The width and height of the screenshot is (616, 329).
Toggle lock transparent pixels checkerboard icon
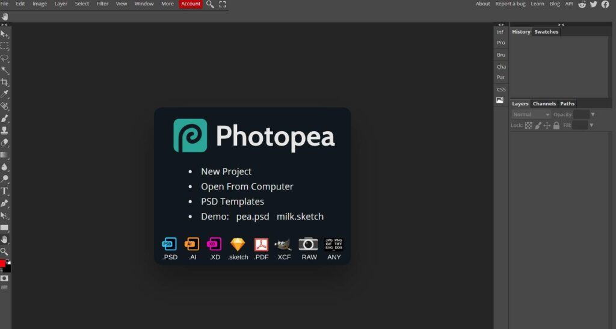tap(529, 126)
